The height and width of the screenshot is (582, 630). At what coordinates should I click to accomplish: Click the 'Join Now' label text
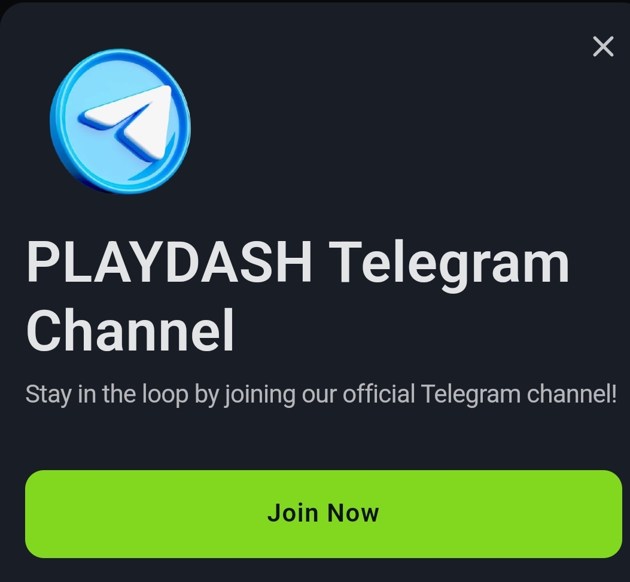point(323,513)
